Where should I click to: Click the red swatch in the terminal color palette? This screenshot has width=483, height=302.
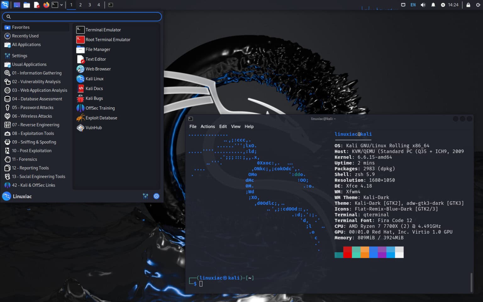point(347,252)
